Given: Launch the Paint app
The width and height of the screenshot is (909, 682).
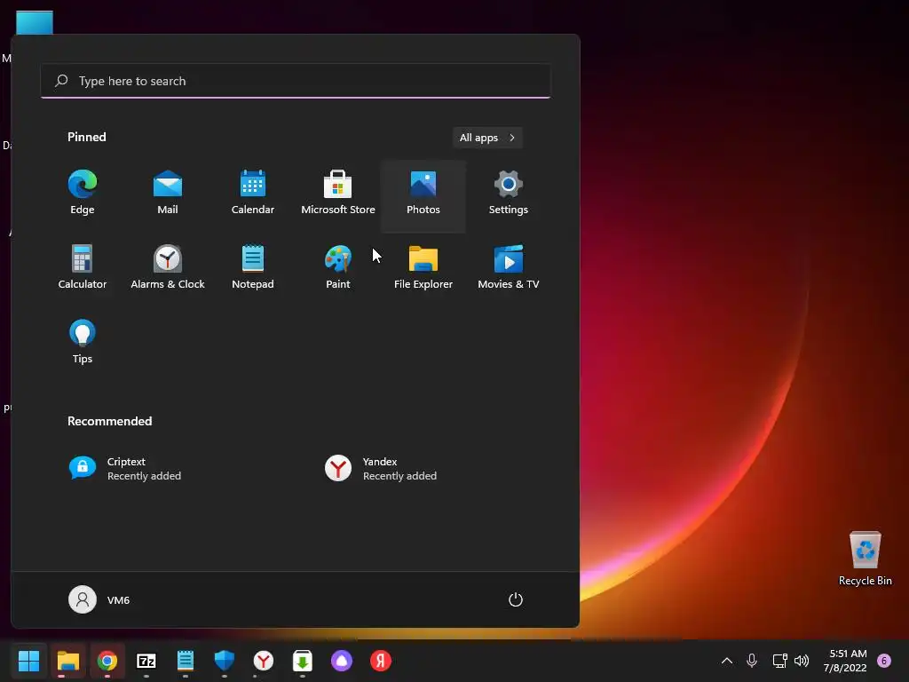Looking at the screenshot, I should click(x=338, y=267).
